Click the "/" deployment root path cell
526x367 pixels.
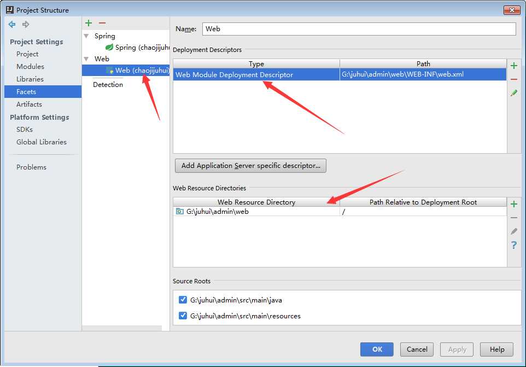tap(423, 211)
